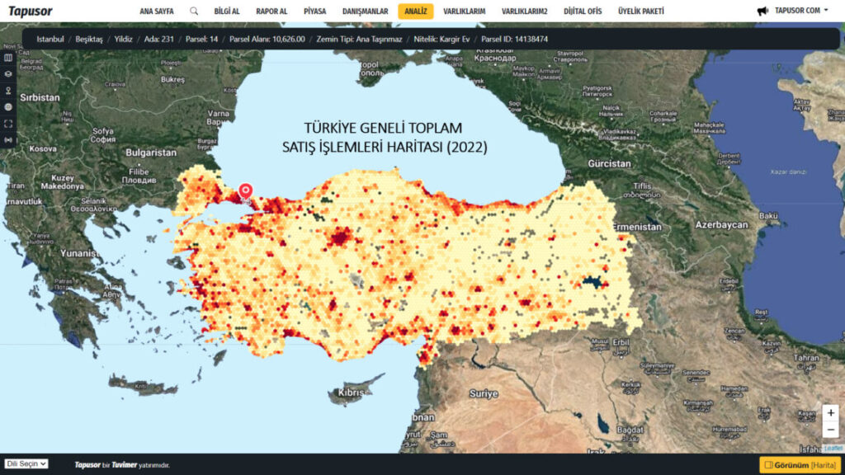The width and height of the screenshot is (845, 475).
Task: Open the BİLGİ AL menu item
Action: pos(227,12)
